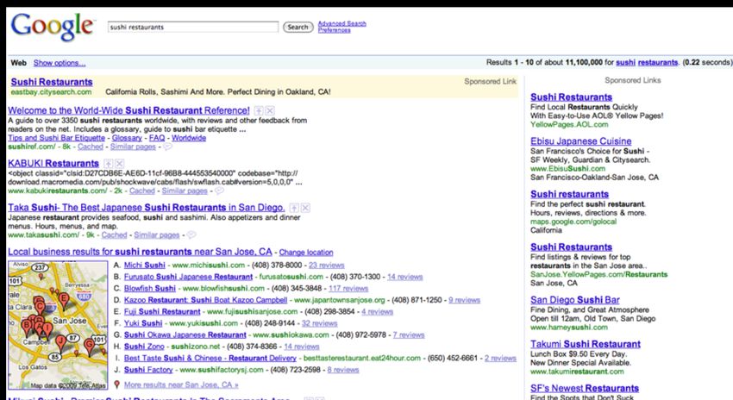Open Michi Sushi local listing
733x400 pixels.
pyautogui.click(x=145, y=265)
